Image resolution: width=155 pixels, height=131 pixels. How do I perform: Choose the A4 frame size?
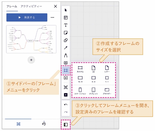coord(93,69)
